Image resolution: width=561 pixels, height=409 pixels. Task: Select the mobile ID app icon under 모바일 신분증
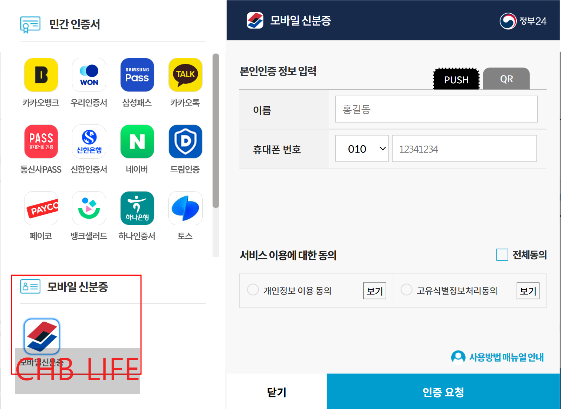tap(42, 336)
